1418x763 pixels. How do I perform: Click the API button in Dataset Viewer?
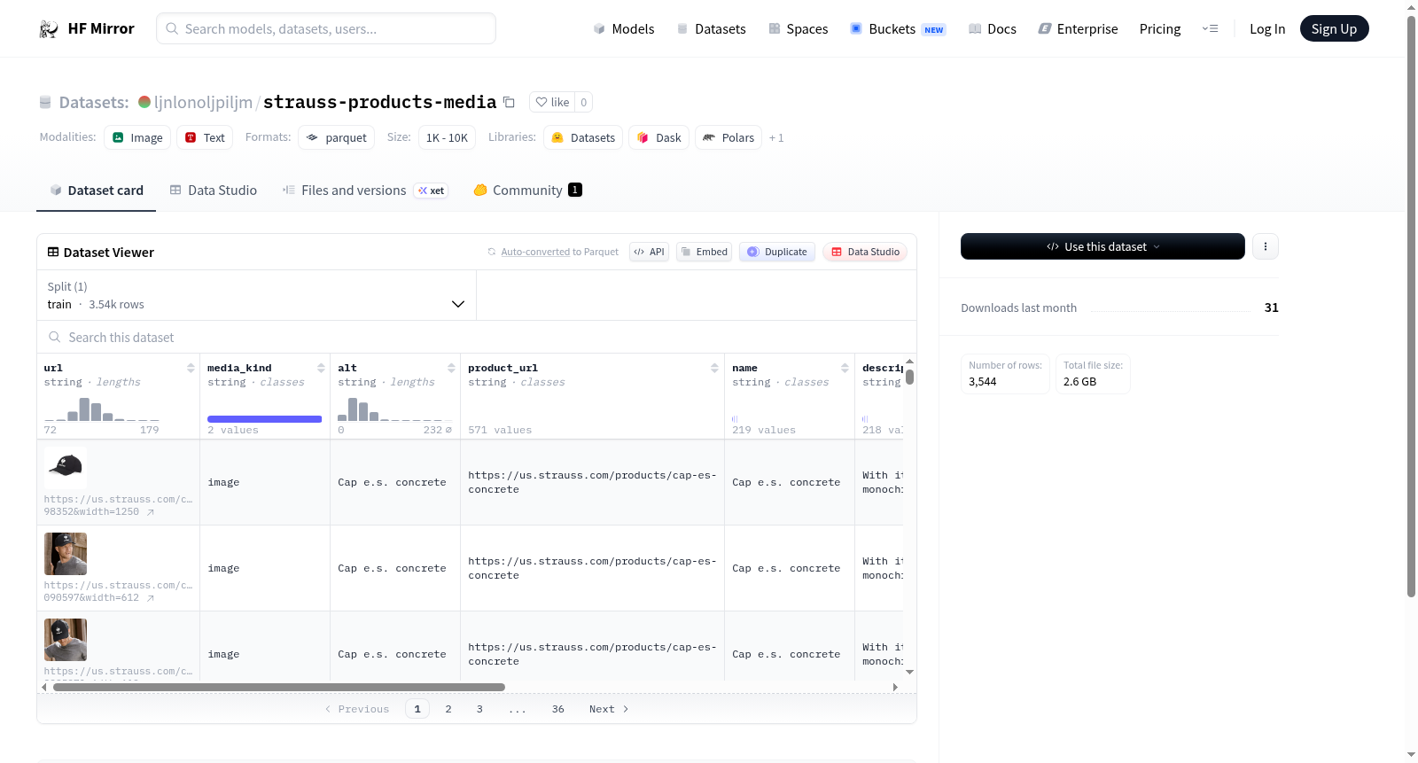point(649,252)
